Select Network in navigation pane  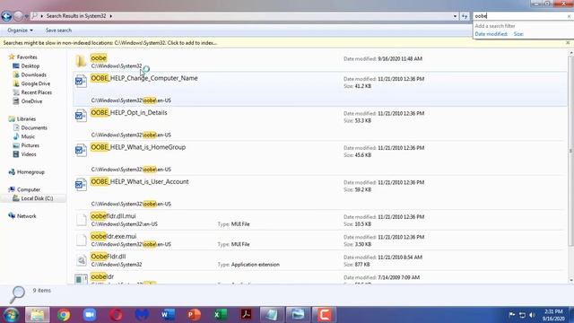pyautogui.click(x=26, y=216)
